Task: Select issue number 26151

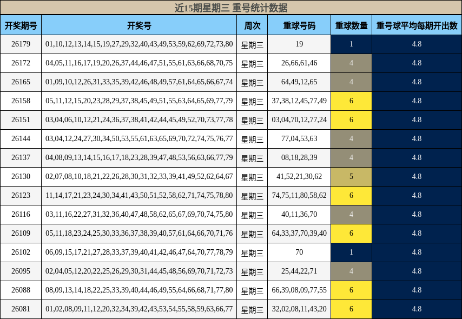Action: tap(21, 119)
